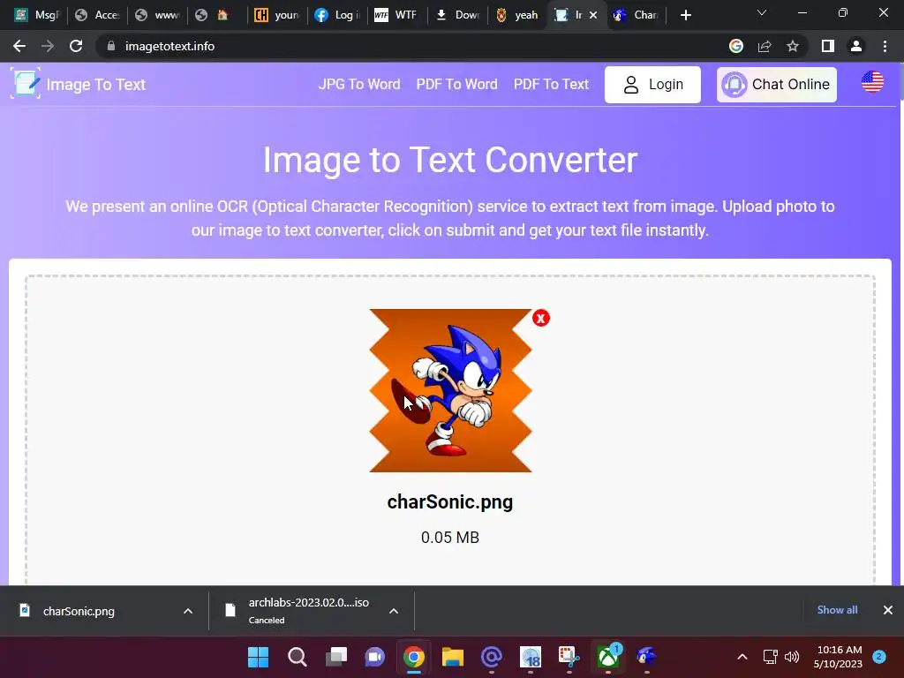This screenshot has width=904, height=678.
Task: Switch to the WTF tab
Action: click(x=396, y=15)
